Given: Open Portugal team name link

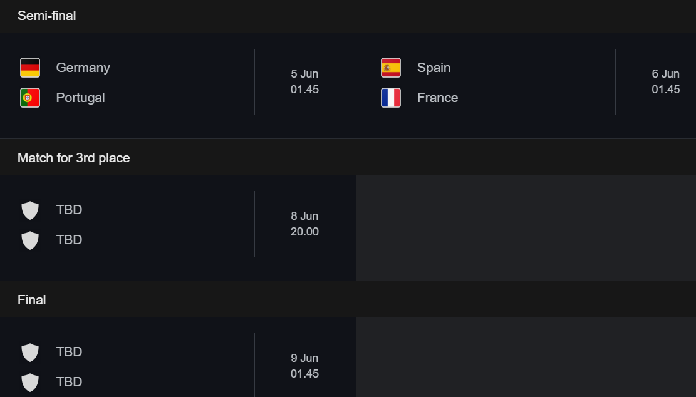Looking at the screenshot, I should (80, 98).
